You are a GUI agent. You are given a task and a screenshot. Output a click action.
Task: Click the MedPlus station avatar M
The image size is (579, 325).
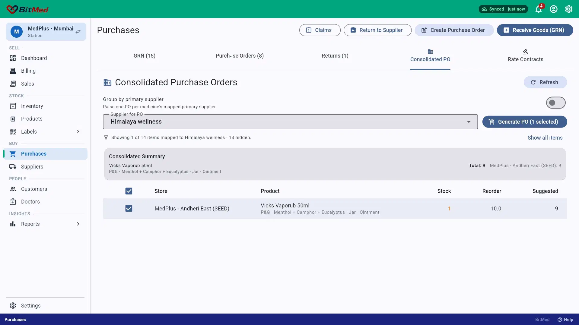(17, 32)
